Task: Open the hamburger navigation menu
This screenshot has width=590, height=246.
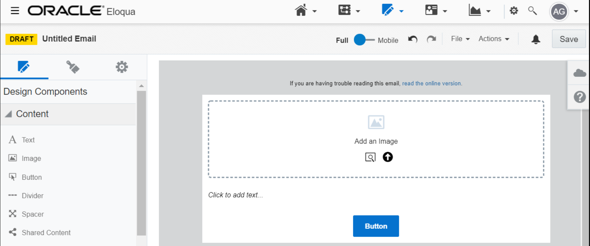Action: 15,11
